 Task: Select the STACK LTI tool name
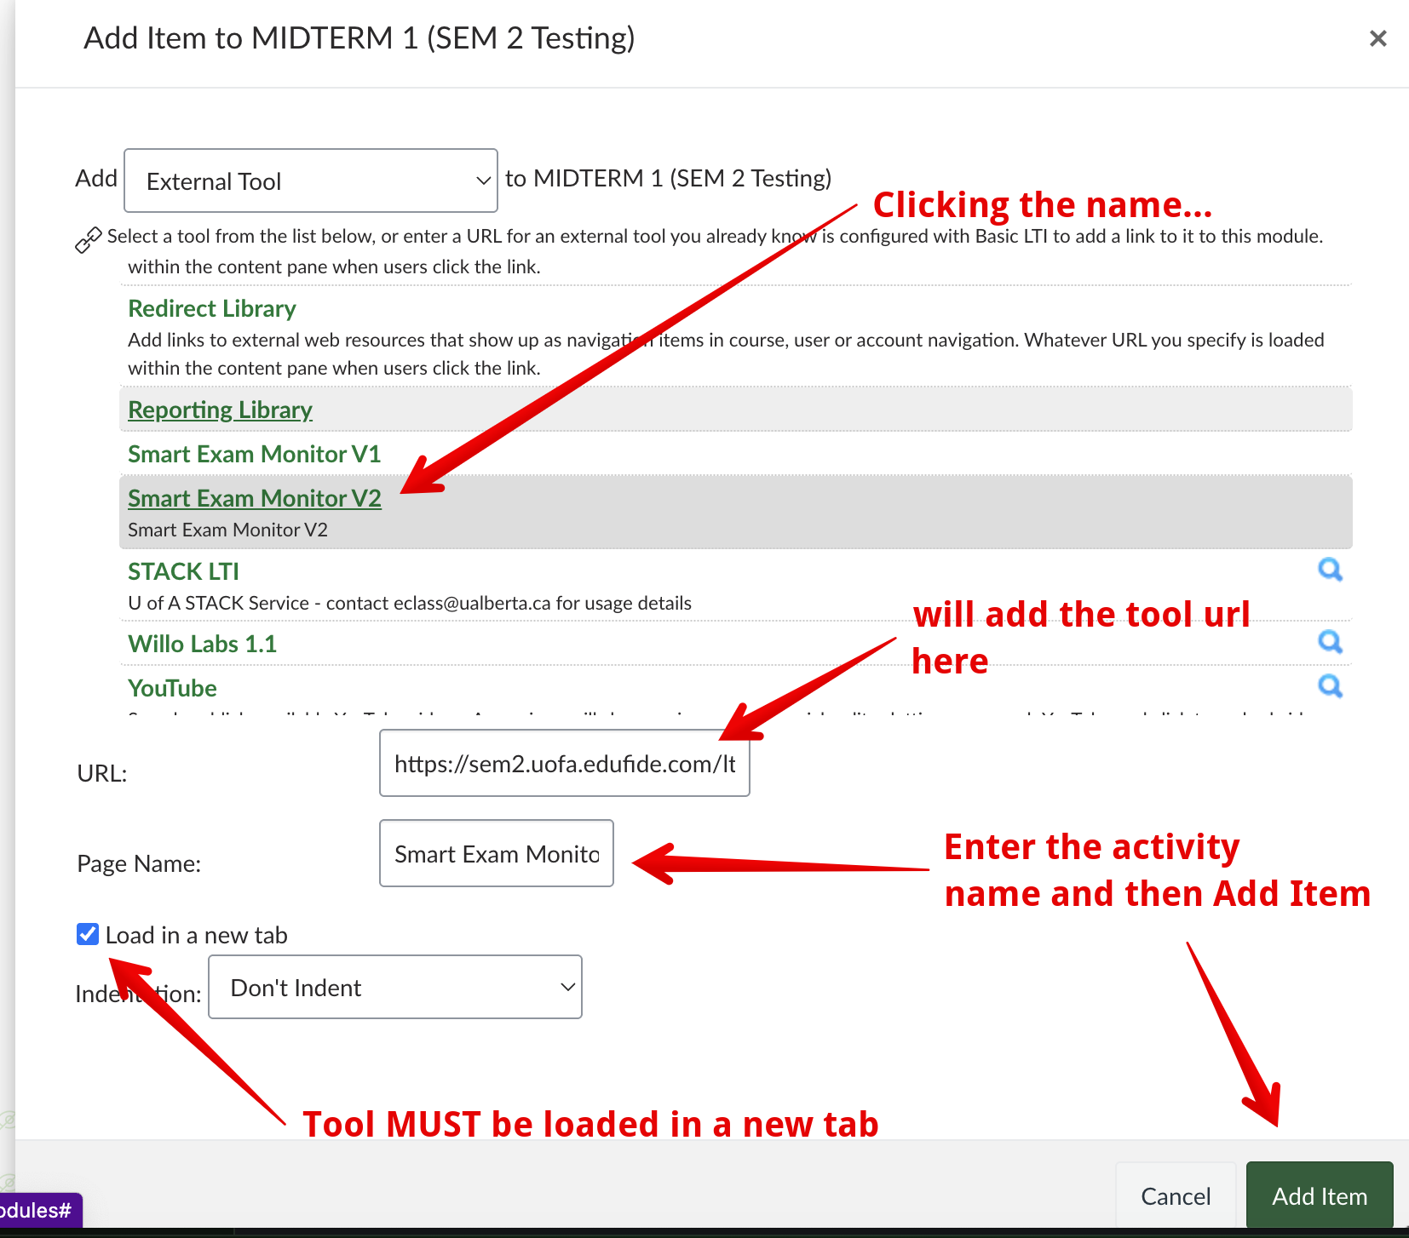pos(183,571)
